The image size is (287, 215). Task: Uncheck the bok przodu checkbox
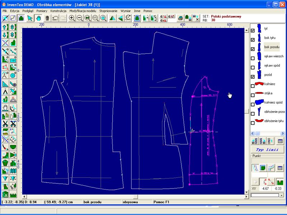pyautogui.click(x=253, y=49)
